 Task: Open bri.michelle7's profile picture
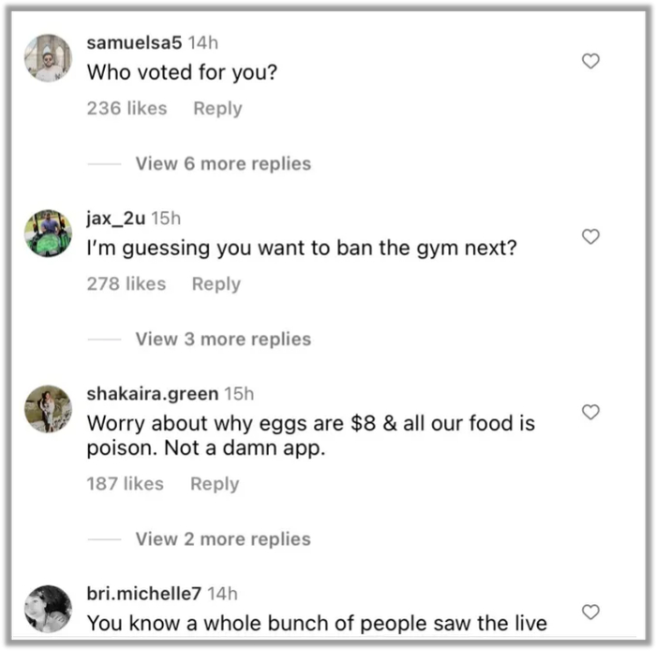pyautogui.click(x=48, y=609)
